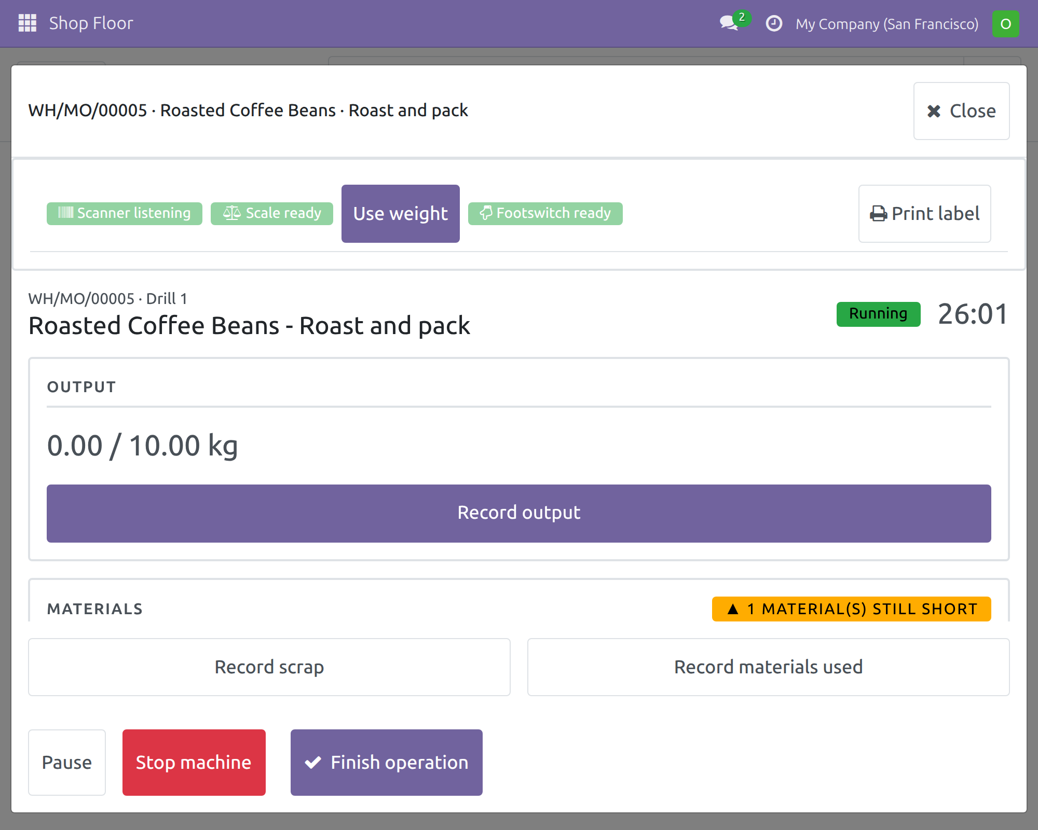Click the material(s) still short warning
1038x830 pixels.
[852, 609]
